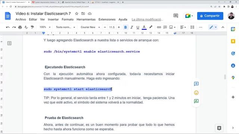Click the Explore button at bottom right

219,128
